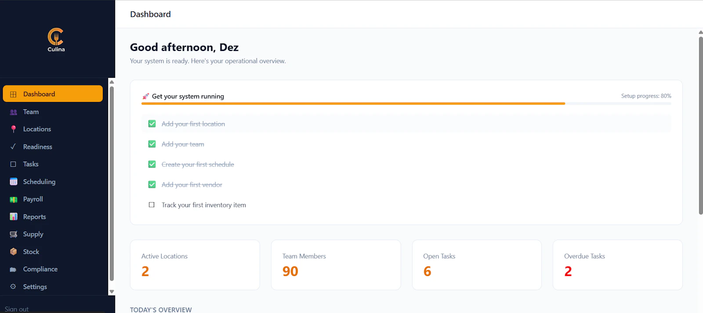Click the sidebar scrollbar thumb
Image resolution: width=703 pixels, height=313 pixels.
pyautogui.click(x=112, y=184)
